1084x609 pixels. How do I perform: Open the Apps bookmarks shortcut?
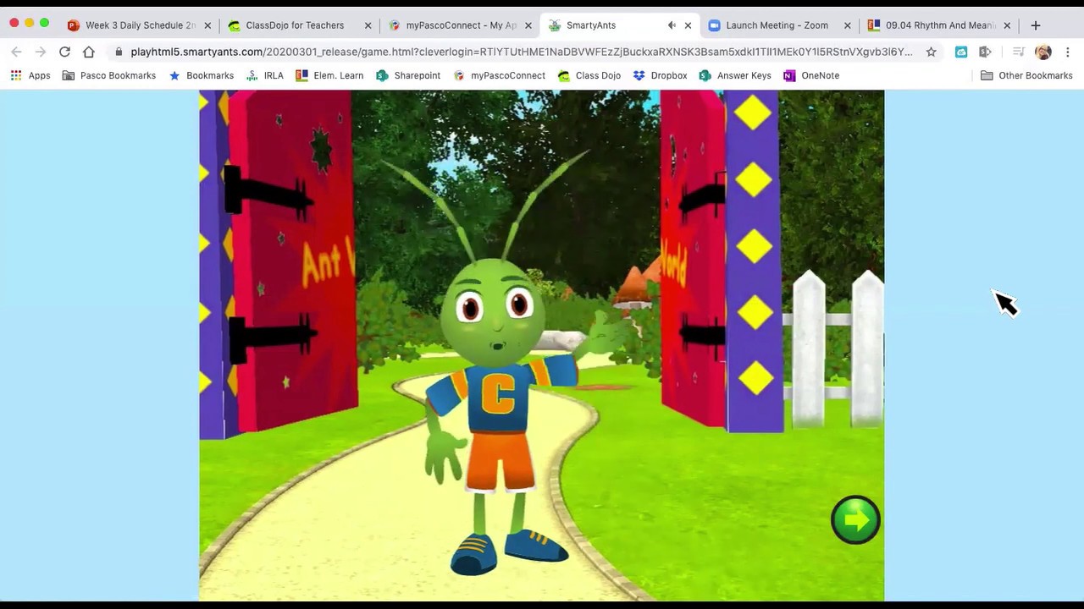pyautogui.click(x=30, y=75)
